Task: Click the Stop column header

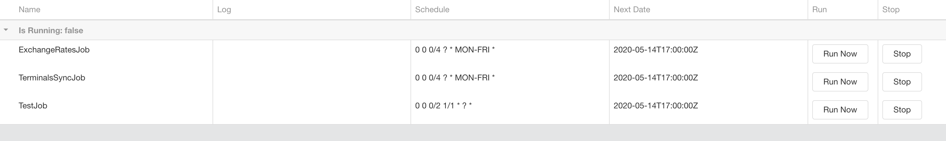Action: coord(891,10)
